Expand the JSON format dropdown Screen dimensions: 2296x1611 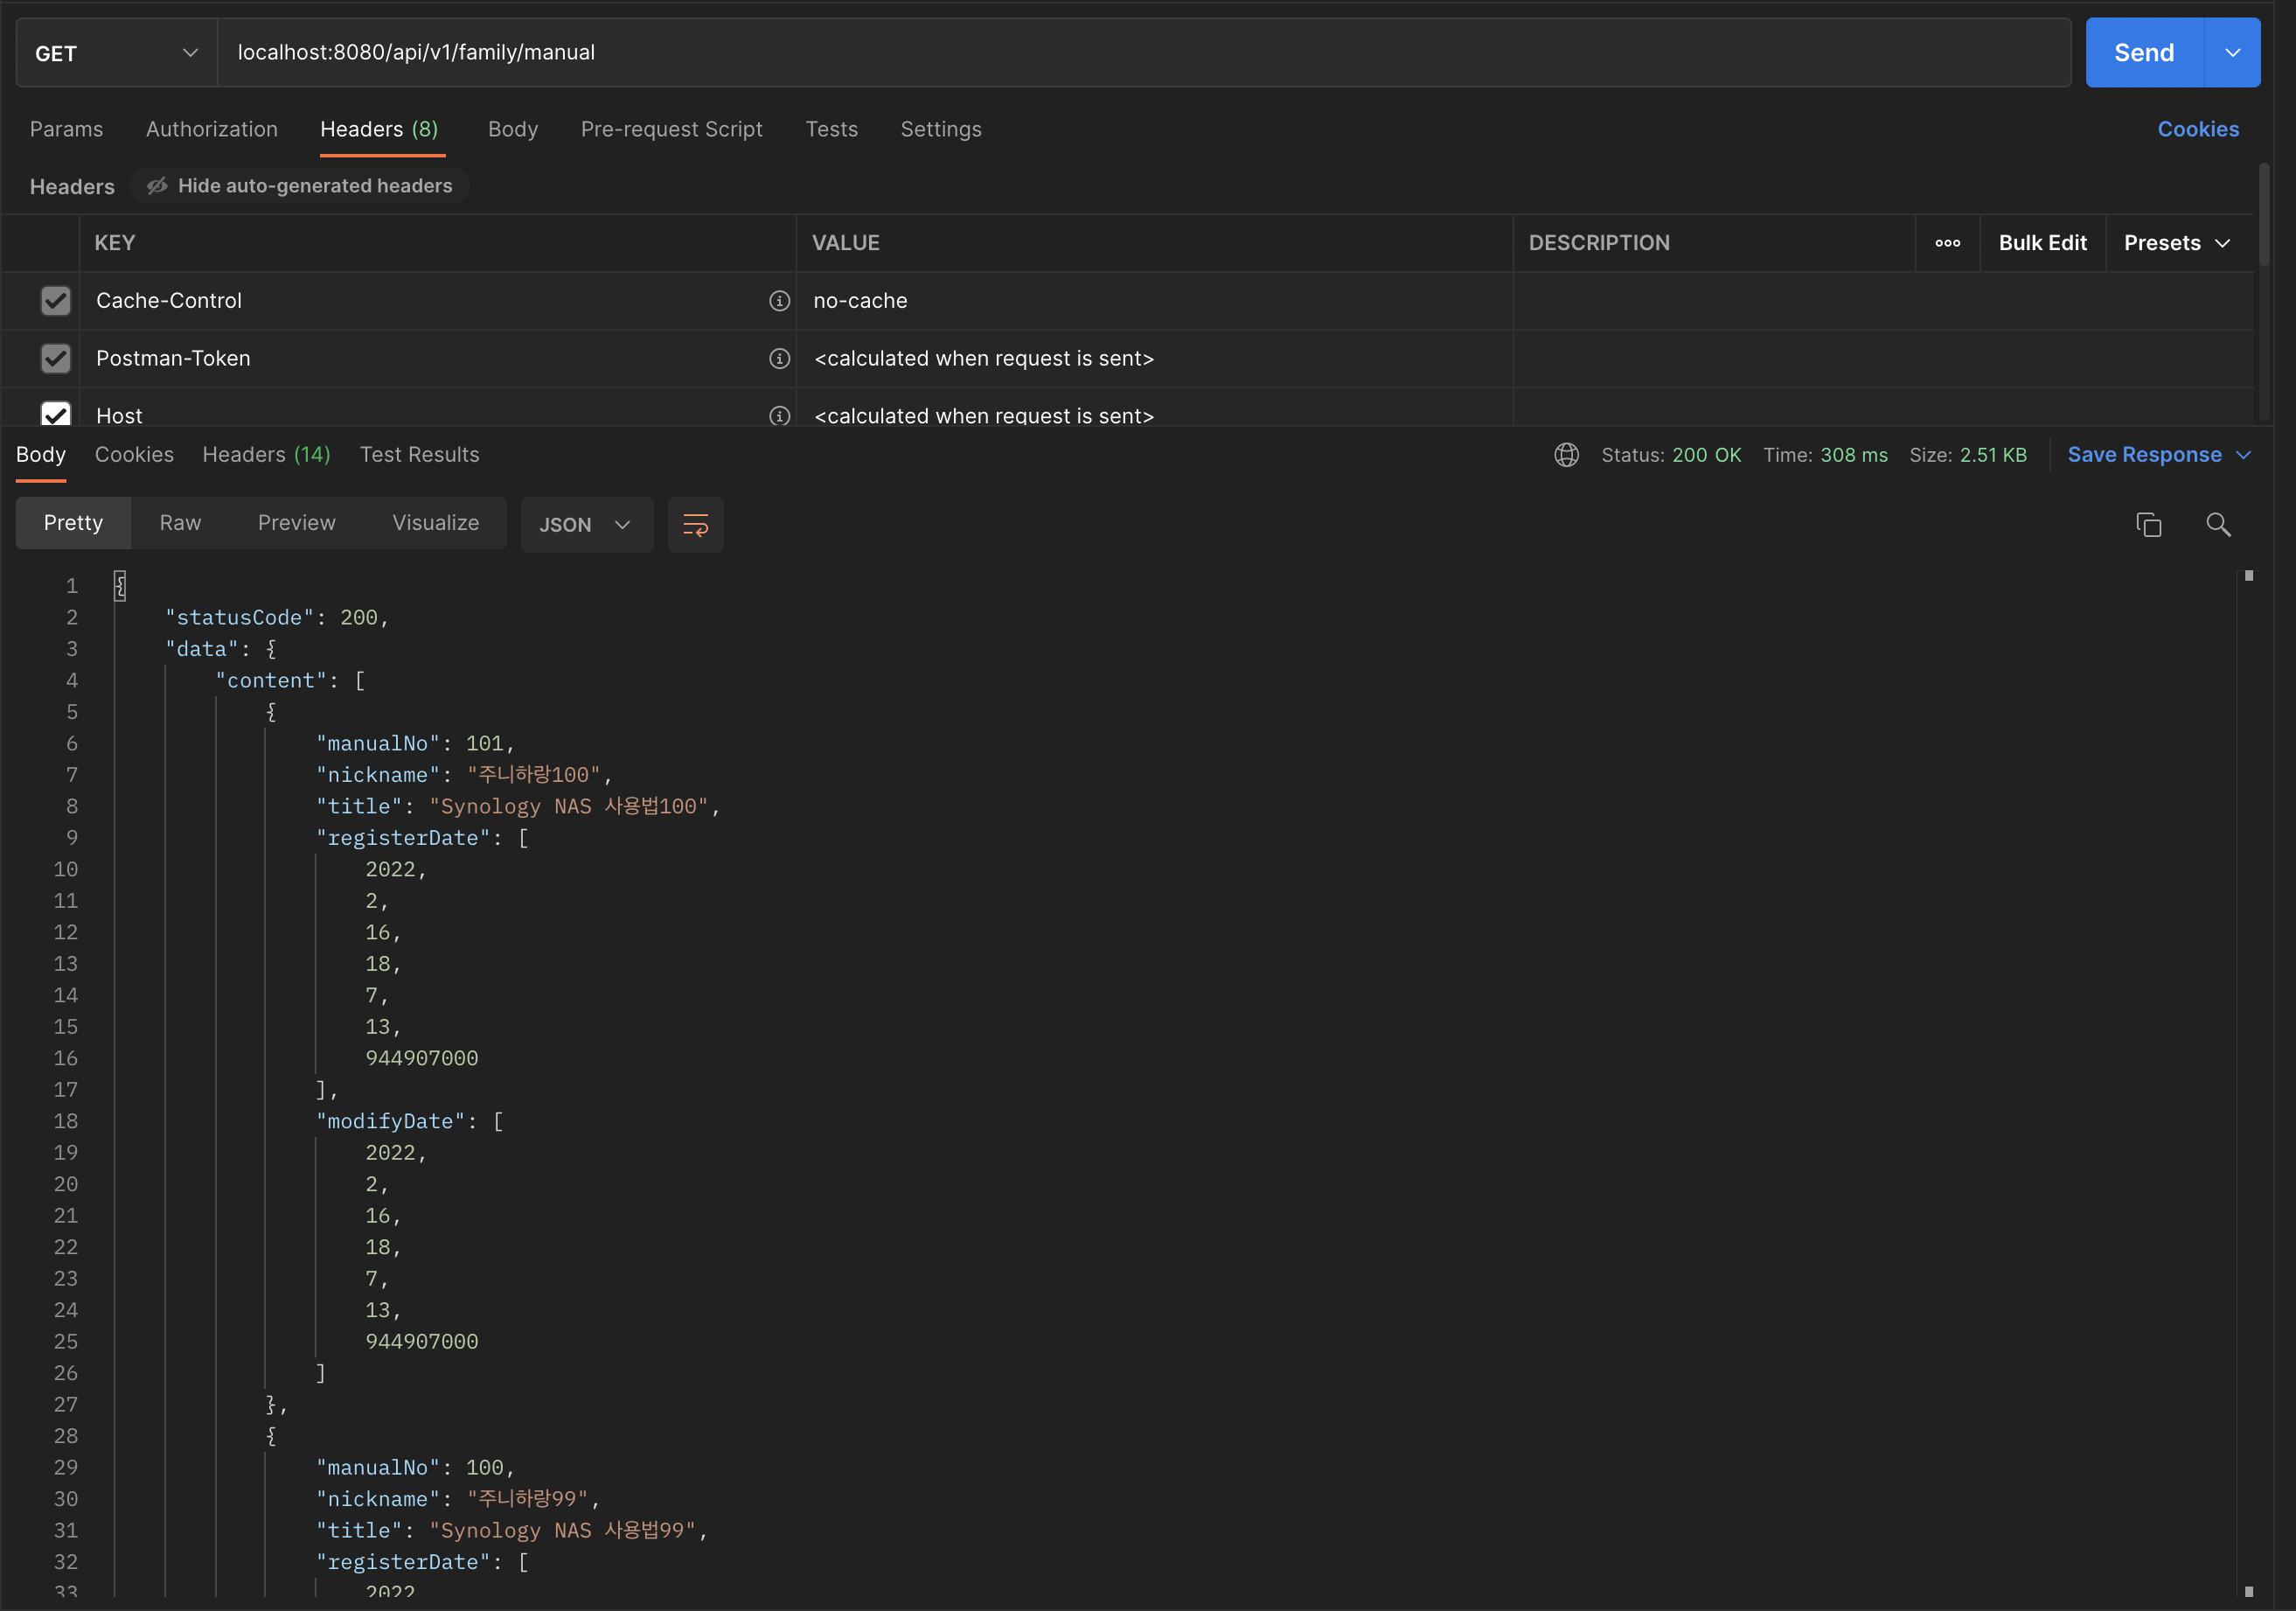pos(586,524)
